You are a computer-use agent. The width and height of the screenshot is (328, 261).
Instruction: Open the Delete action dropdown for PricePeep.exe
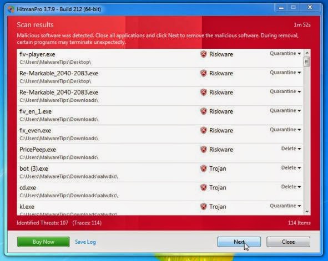click(x=291, y=149)
